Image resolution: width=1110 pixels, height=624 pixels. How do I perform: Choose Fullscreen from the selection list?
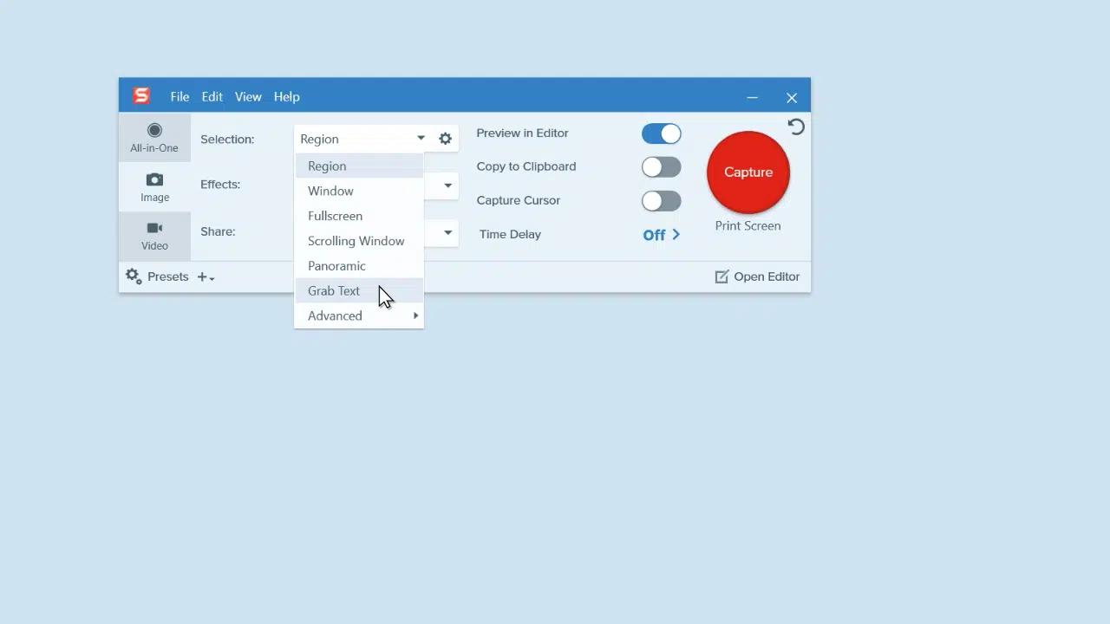click(359, 216)
